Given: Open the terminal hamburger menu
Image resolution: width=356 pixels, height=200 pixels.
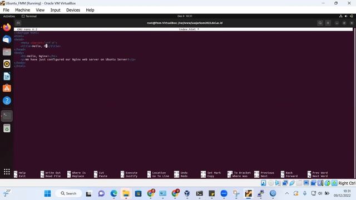Looking at the screenshot, I should tap(328, 23).
